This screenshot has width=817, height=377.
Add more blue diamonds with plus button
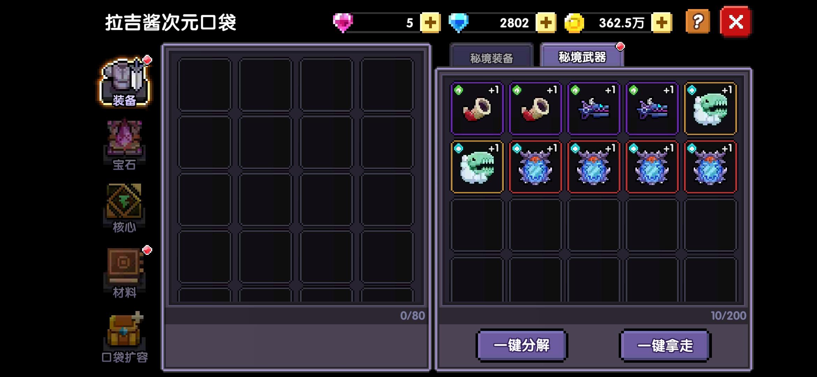click(x=546, y=23)
